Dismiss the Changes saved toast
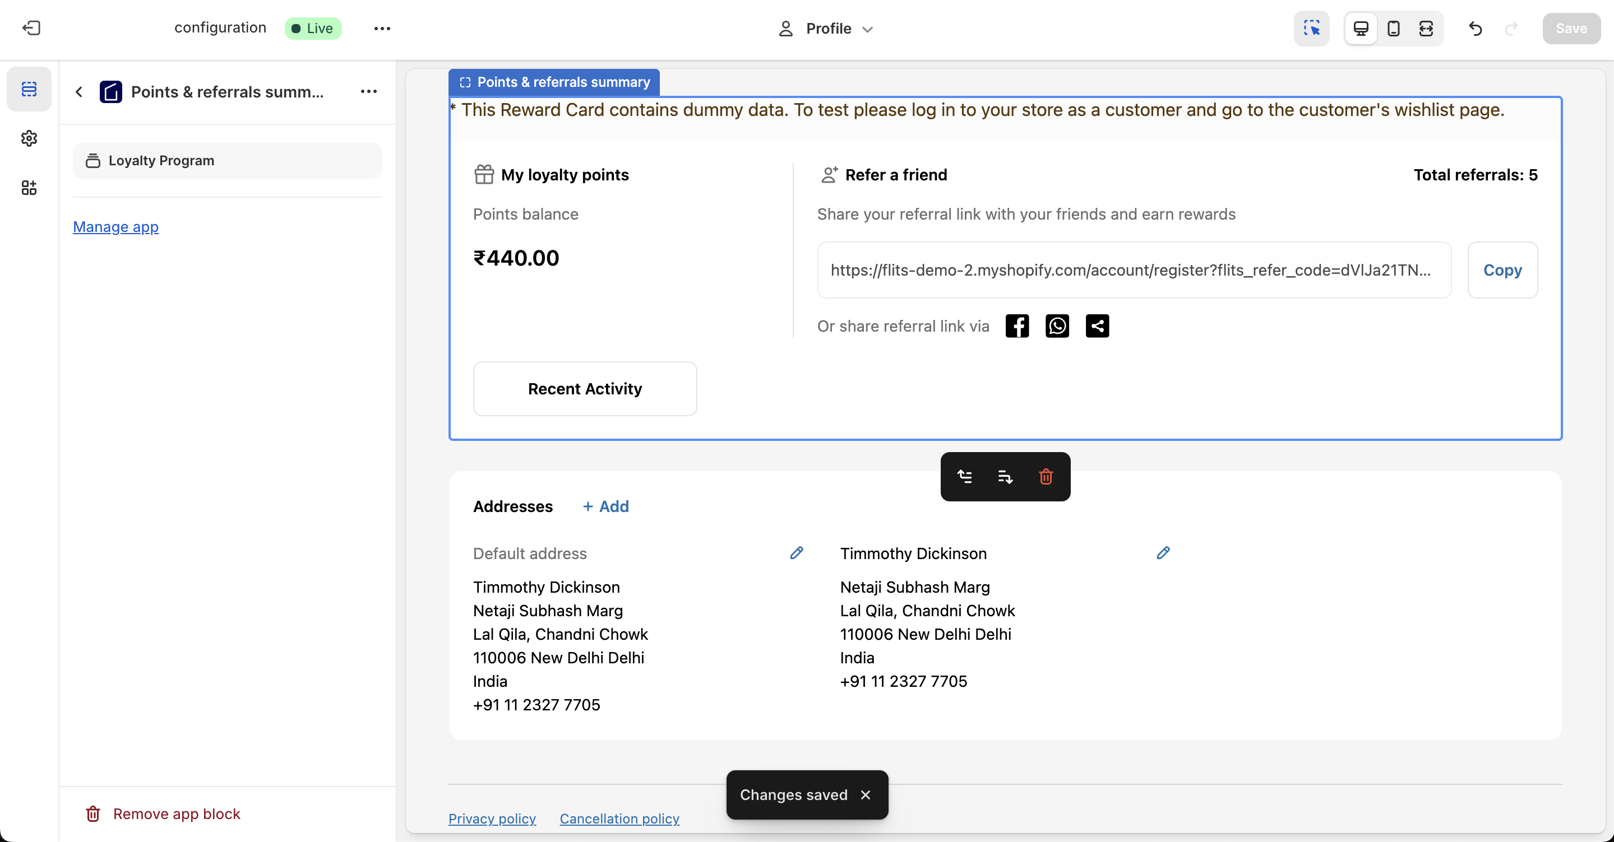Image resolution: width=1614 pixels, height=842 pixels. [x=865, y=794]
